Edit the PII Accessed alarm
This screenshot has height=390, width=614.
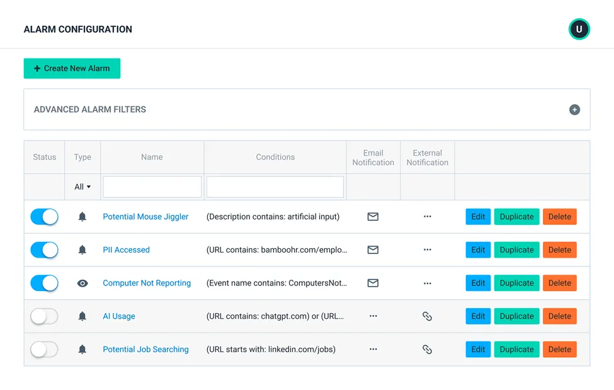pos(478,249)
